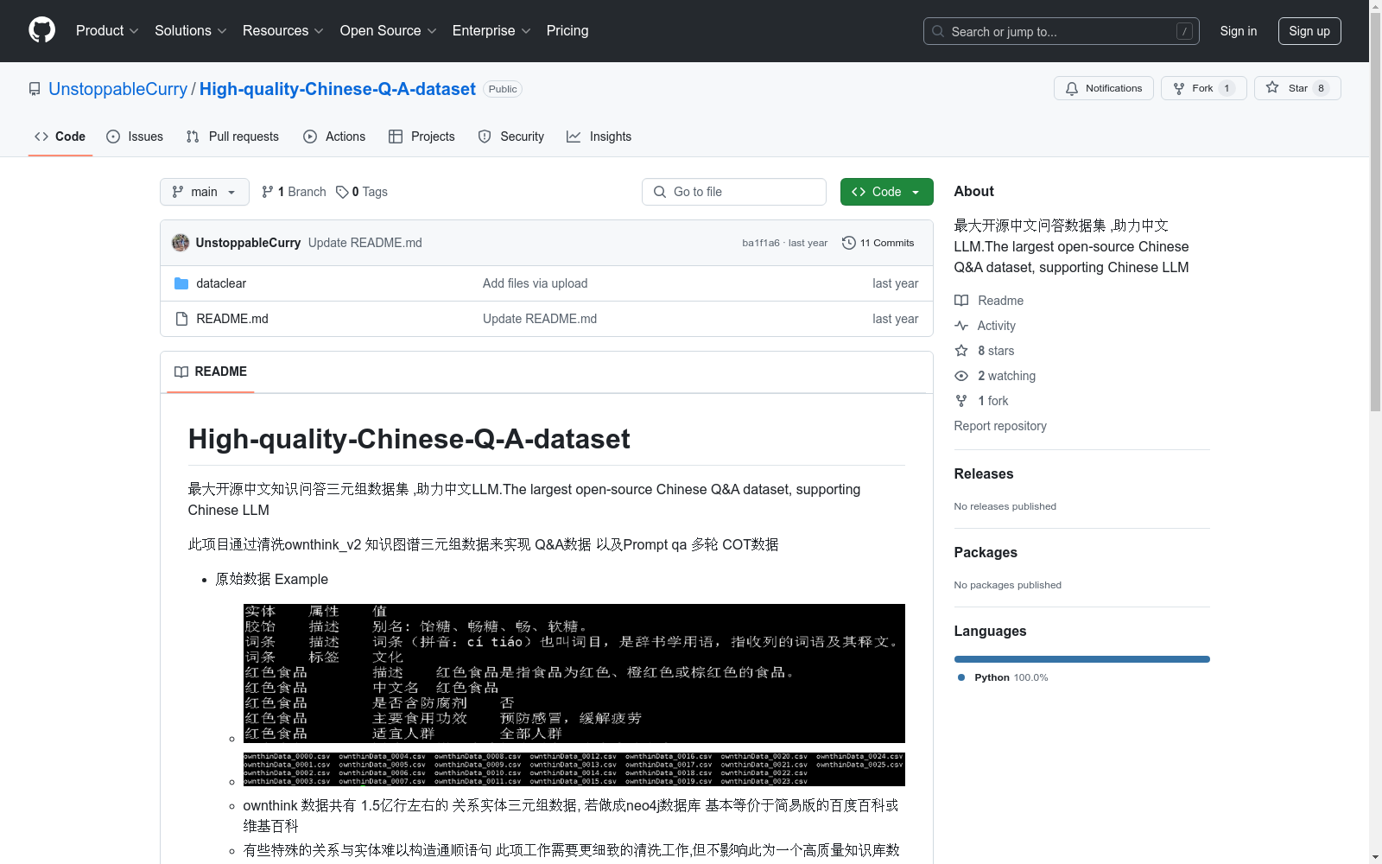Switch to the Insights tab
This screenshot has height=864, width=1382.
[x=599, y=137]
